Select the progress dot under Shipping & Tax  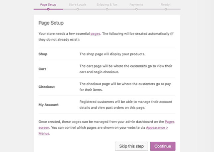[107, 9]
